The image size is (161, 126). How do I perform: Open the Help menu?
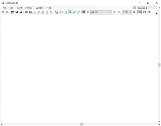coord(49,8)
